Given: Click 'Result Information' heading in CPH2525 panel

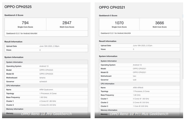Looking at the screenshot, I should [x=13, y=42].
